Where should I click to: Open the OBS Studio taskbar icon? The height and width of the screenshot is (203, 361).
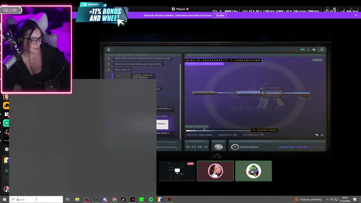click(x=86, y=199)
